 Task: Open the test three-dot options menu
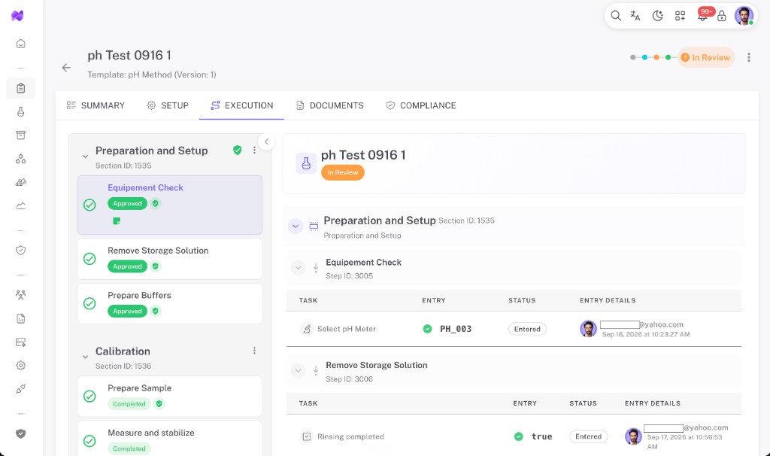(x=749, y=57)
